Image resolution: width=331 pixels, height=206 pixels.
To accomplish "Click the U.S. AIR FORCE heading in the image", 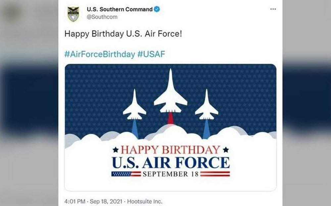I will click(170, 162).
